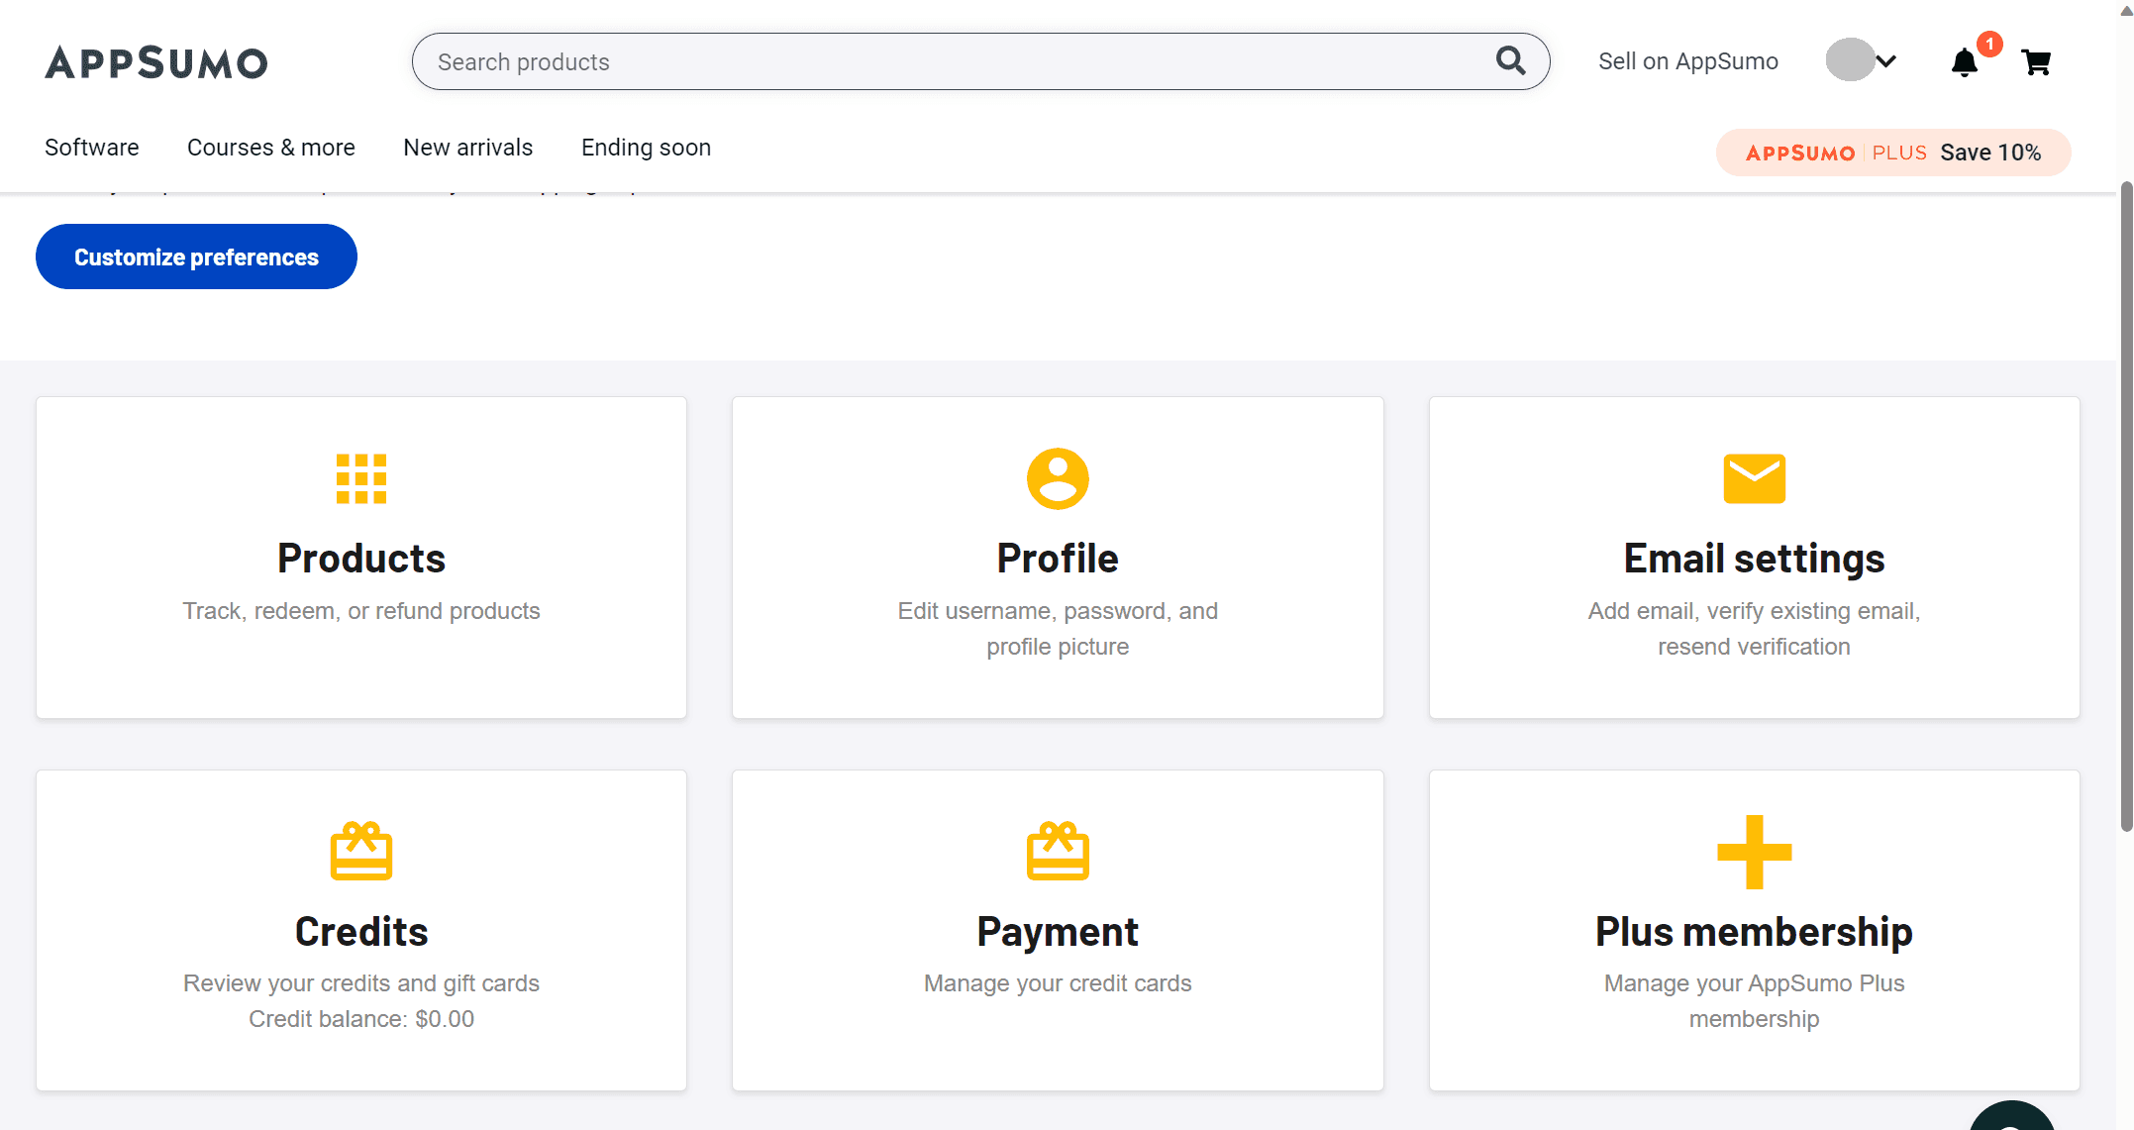This screenshot has height=1130, width=2134.
Task: Click 'Manage your credit cards' text
Action: pyautogui.click(x=1058, y=983)
